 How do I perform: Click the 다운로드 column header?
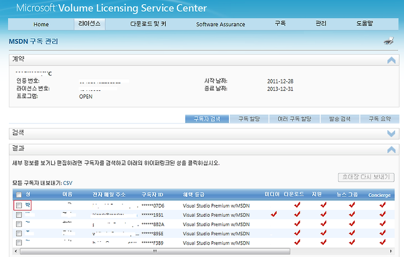point(294,194)
